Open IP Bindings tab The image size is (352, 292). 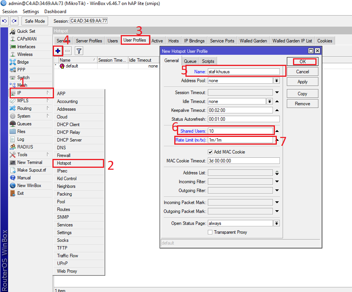(x=194, y=41)
